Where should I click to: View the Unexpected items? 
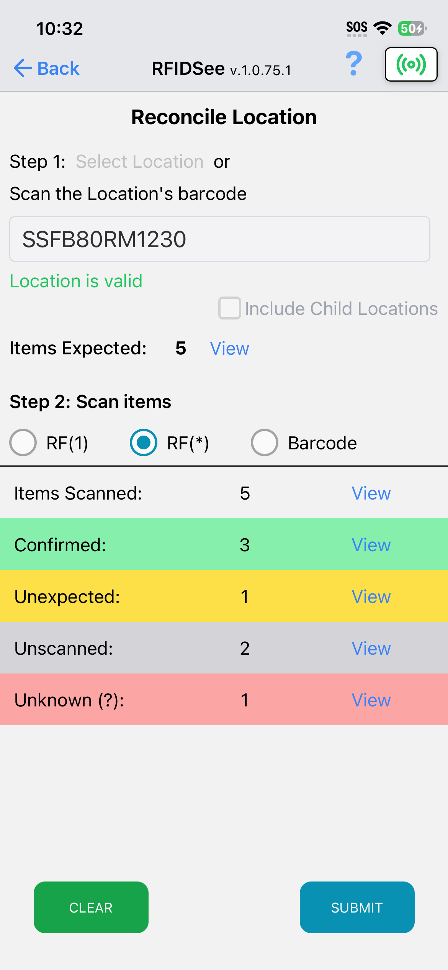pyautogui.click(x=371, y=596)
